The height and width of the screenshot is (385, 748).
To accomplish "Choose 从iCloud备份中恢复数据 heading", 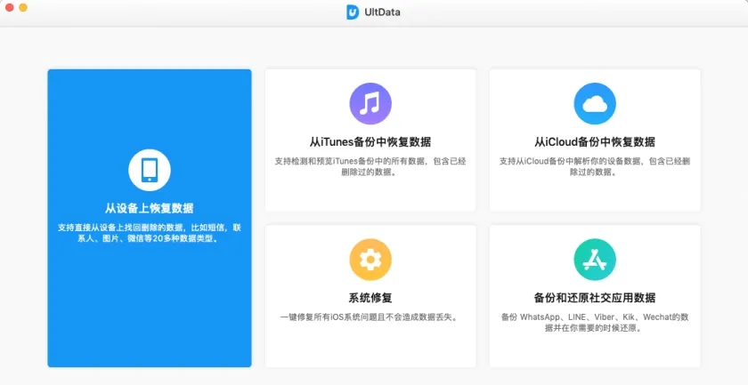I will pyautogui.click(x=595, y=142).
